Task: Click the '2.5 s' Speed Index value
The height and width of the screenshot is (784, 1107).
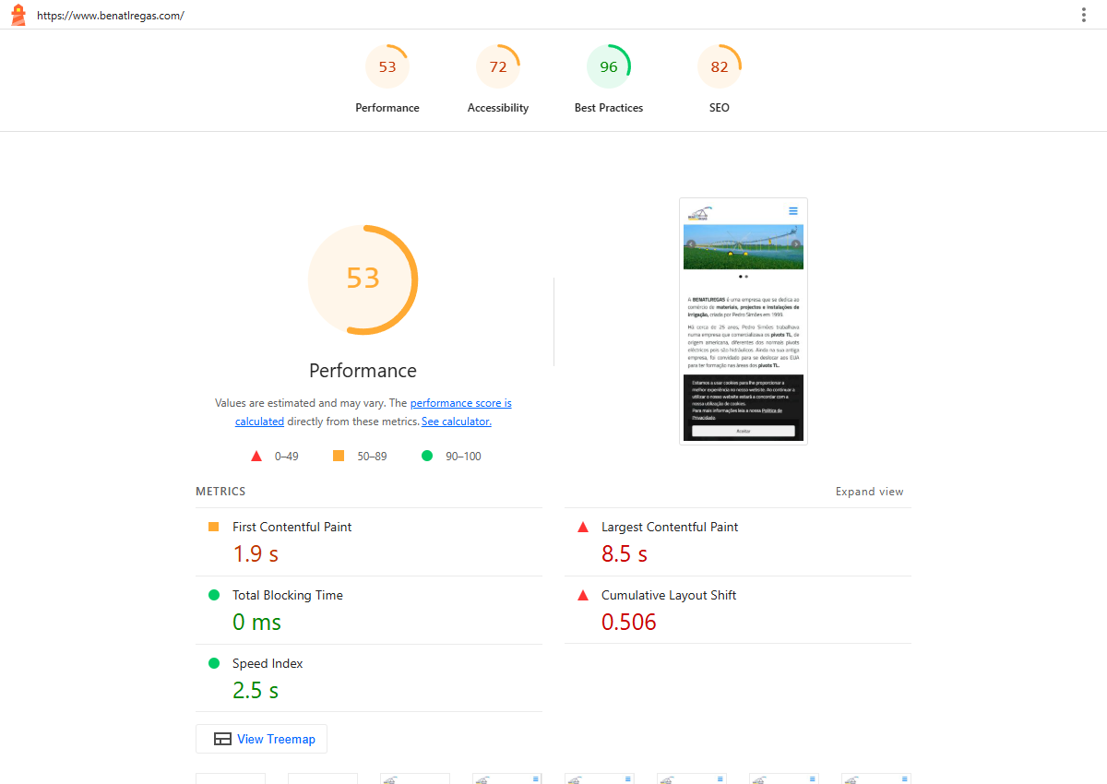Action: click(x=256, y=690)
